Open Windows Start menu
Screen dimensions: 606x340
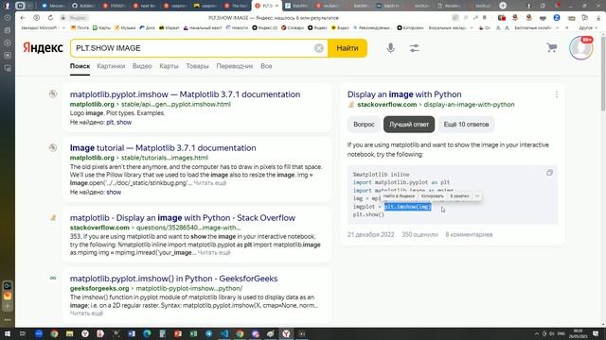tap(7, 333)
